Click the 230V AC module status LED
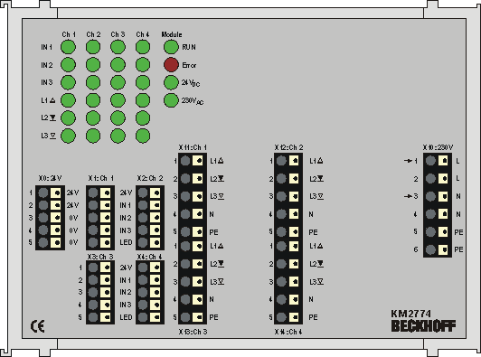481x357 pixels. click(171, 100)
